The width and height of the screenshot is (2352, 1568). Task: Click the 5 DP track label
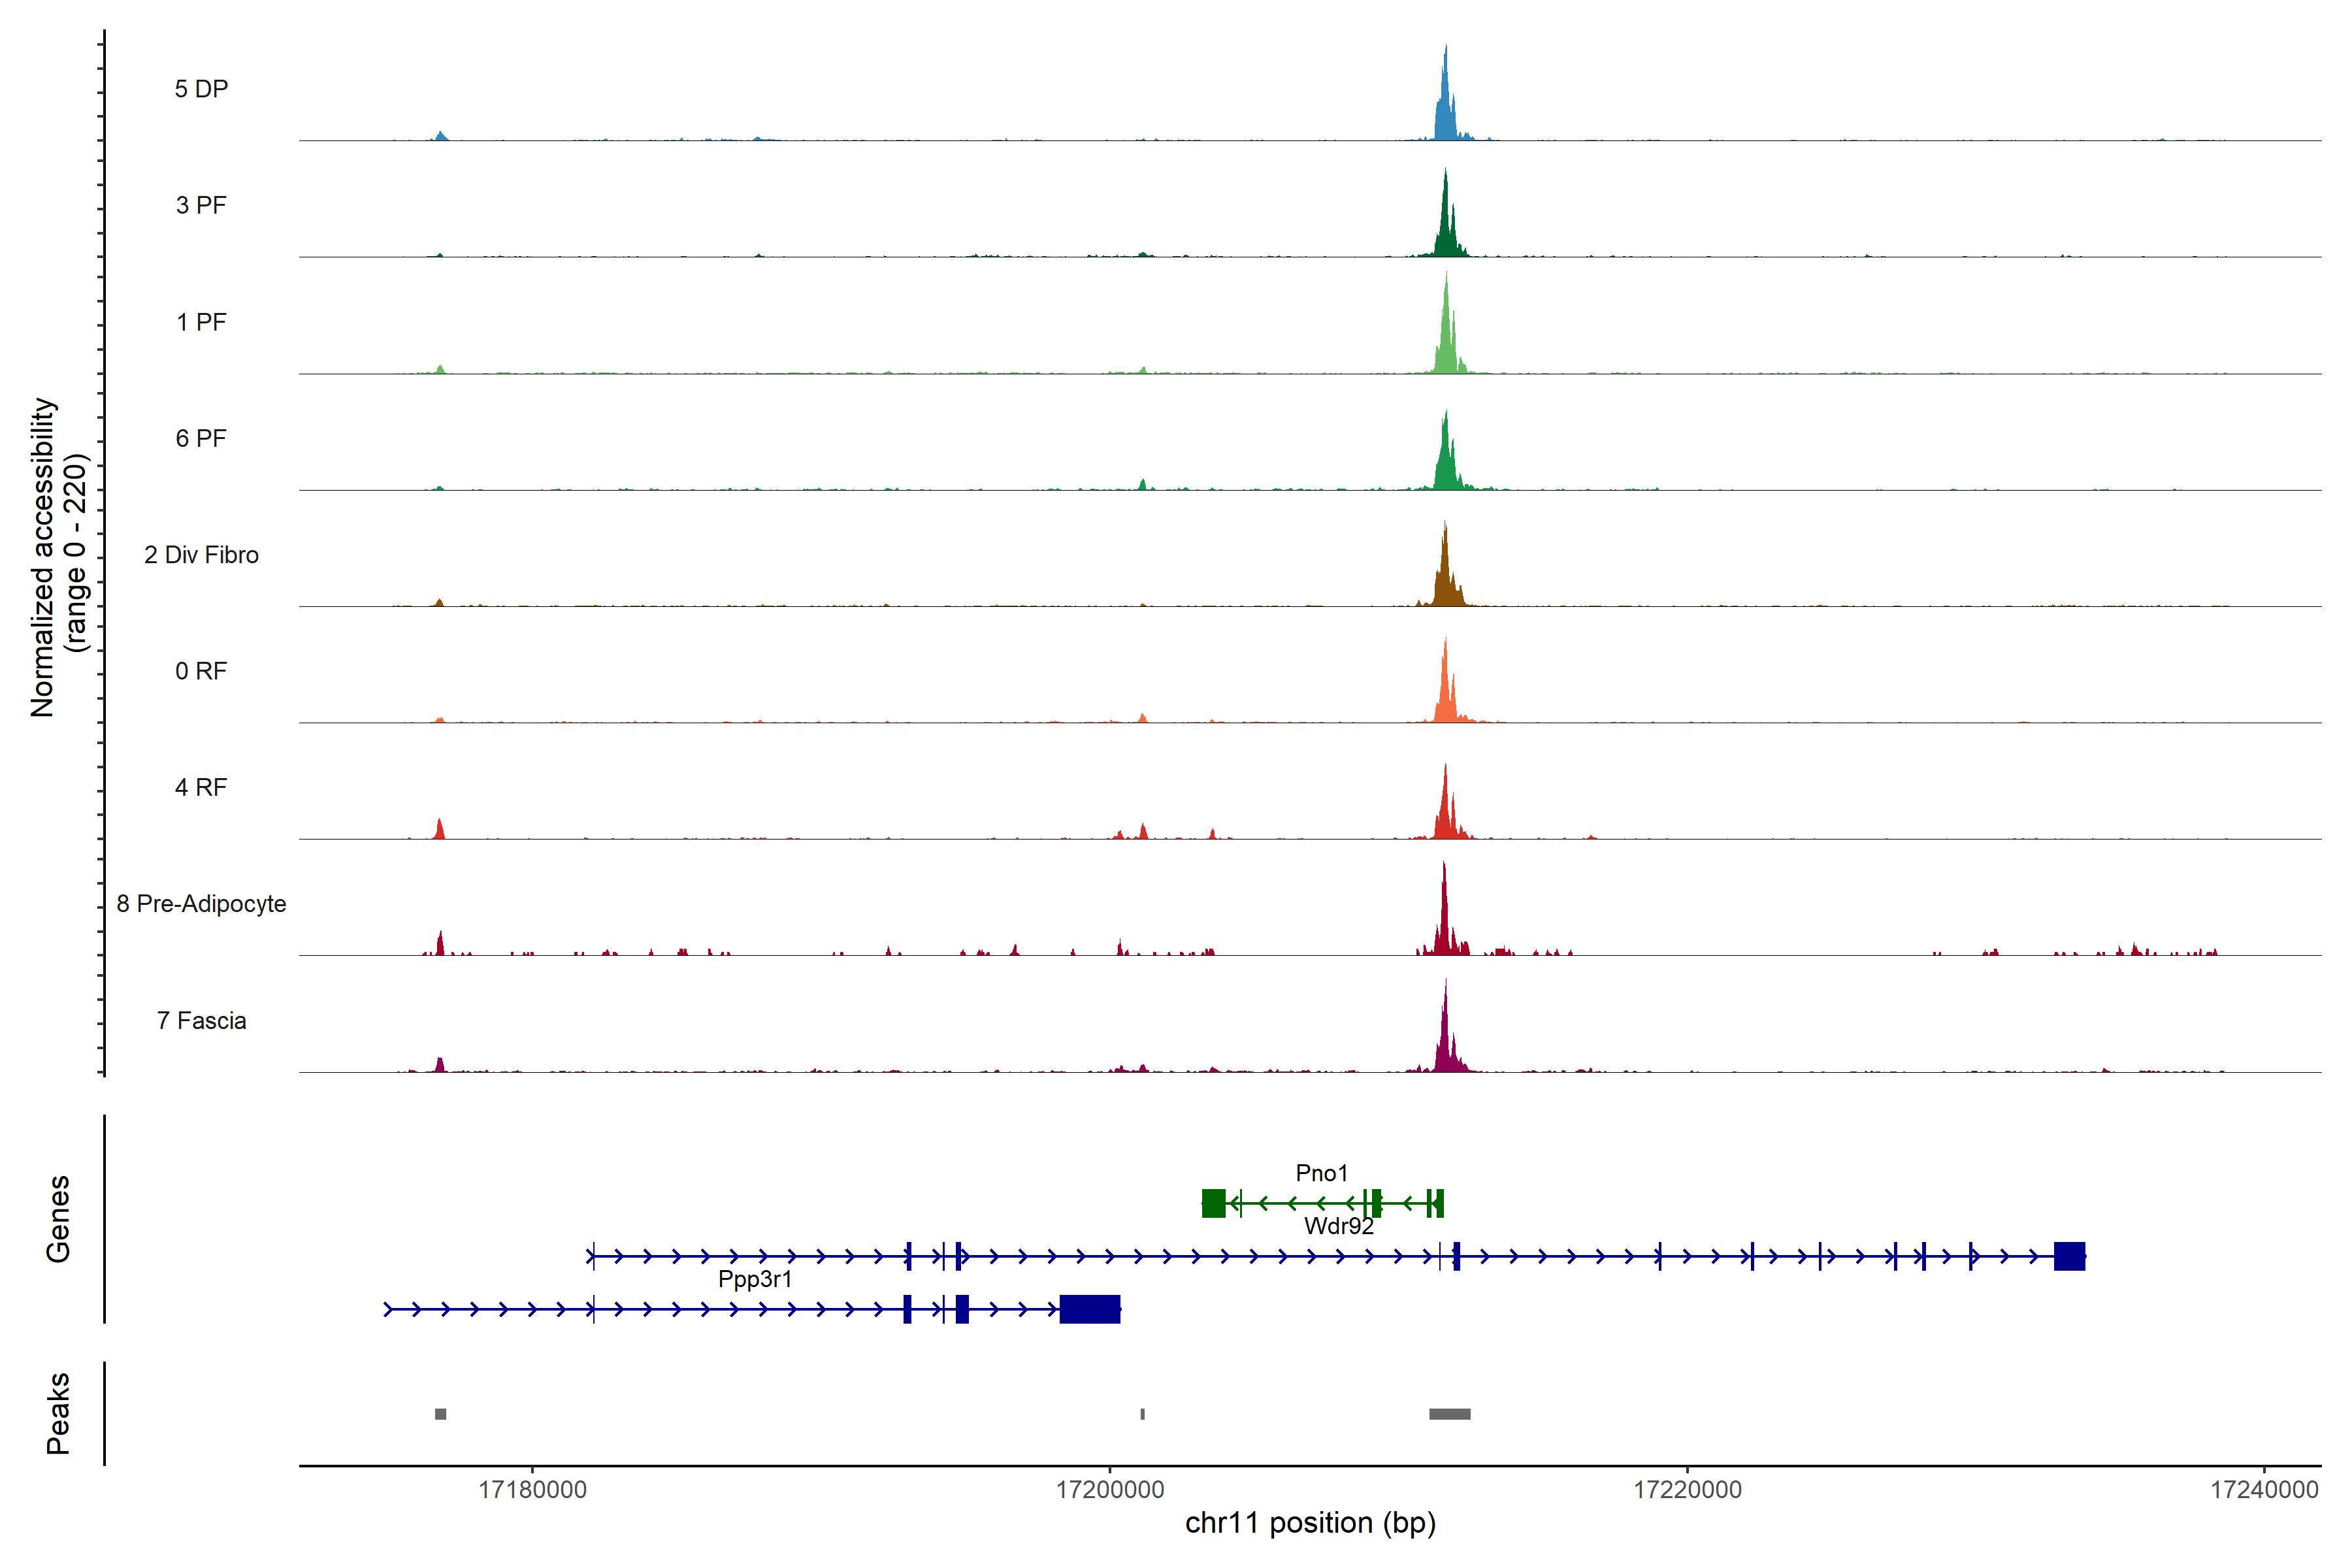[201, 89]
